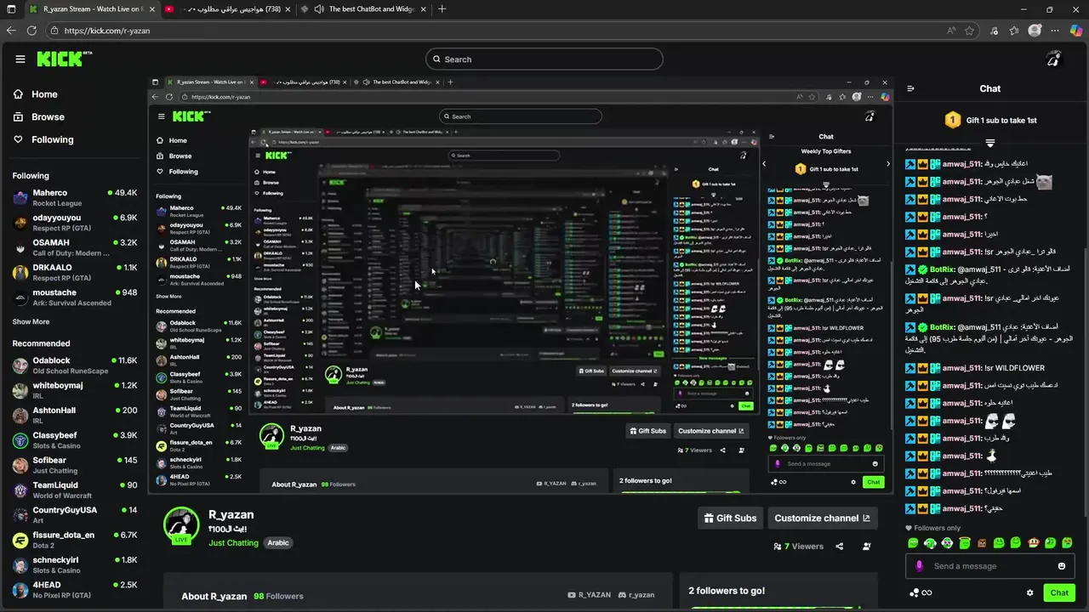
Task: Open R_YAZAN YouTube social link
Action: [x=590, y=595]
